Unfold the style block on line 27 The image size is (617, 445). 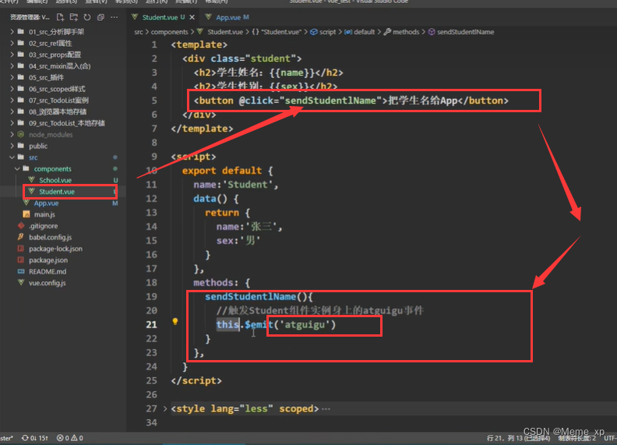click(x=165, y=409)
